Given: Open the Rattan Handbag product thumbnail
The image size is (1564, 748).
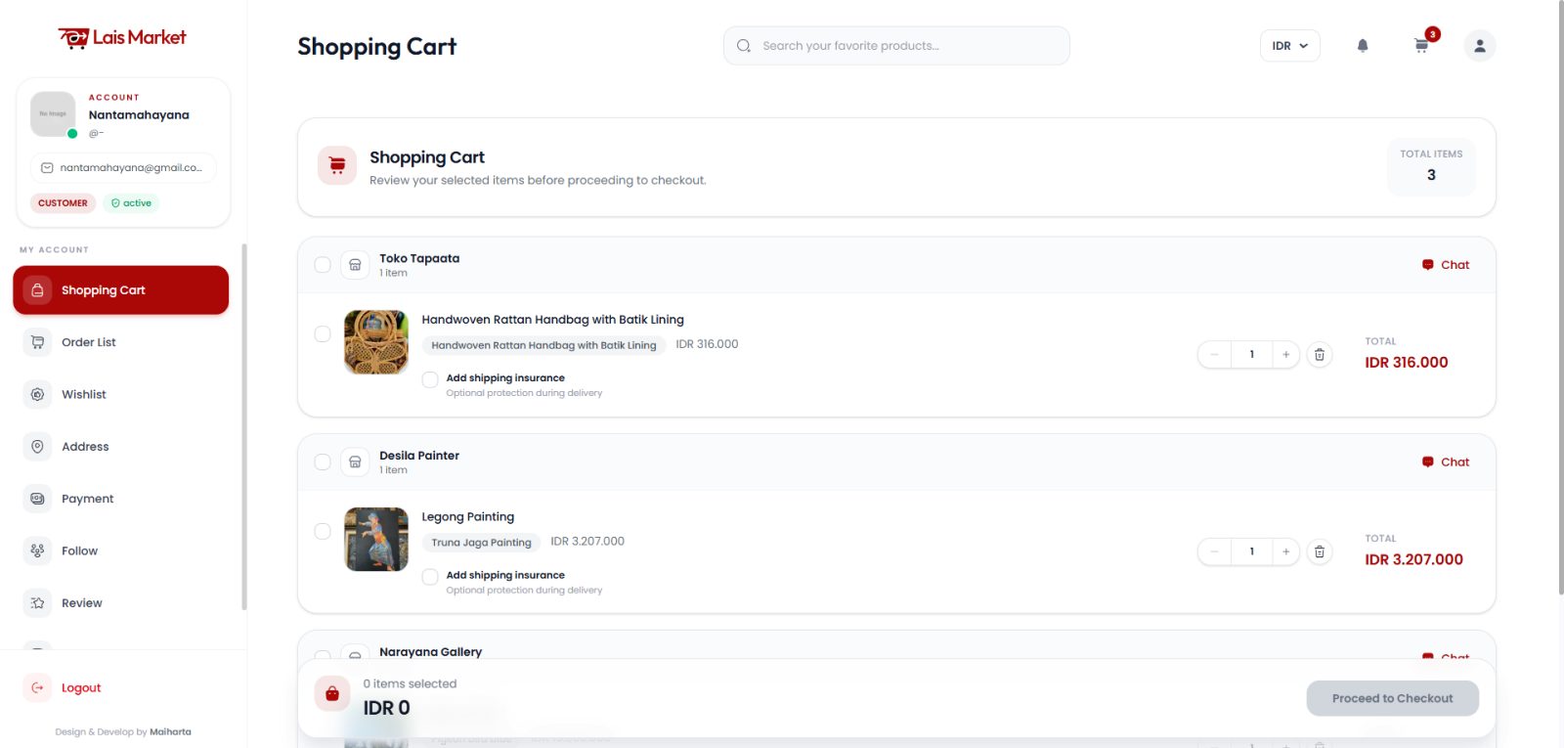Looking at the screenshot, I should 376,342.
